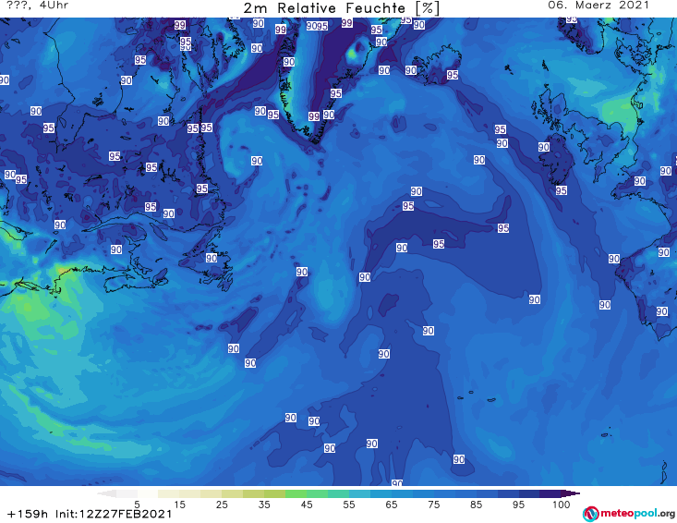
Task: Click the '???, 4Uhr' time label
Action: [x=38, y=6]
